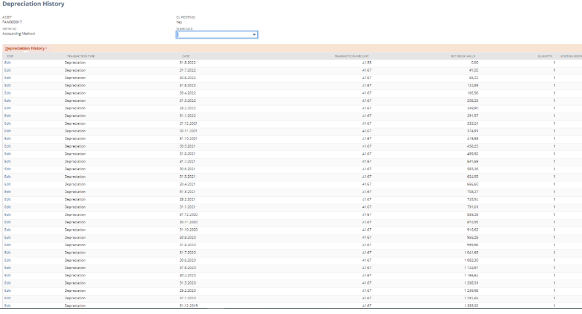This screenshot has width=582, height=314.
Task: Click Edit on the 31.12.2021 row
Action: click(7, 123)
